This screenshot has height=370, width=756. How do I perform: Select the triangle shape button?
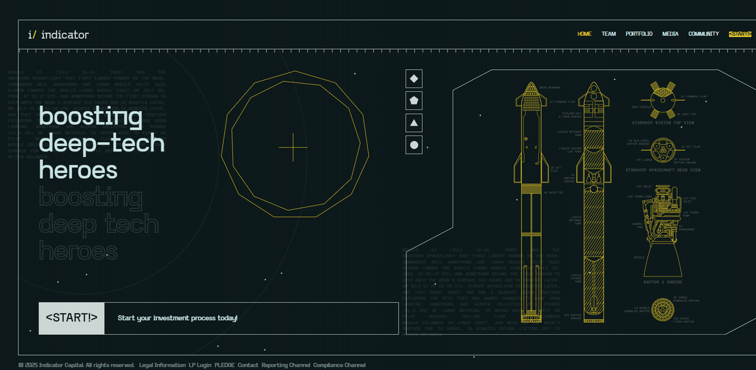(414, 123)
